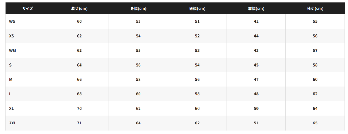Screen dimensions: 348x134
Task: Click the 着丈(cm) column header
Action: point(79,9)
